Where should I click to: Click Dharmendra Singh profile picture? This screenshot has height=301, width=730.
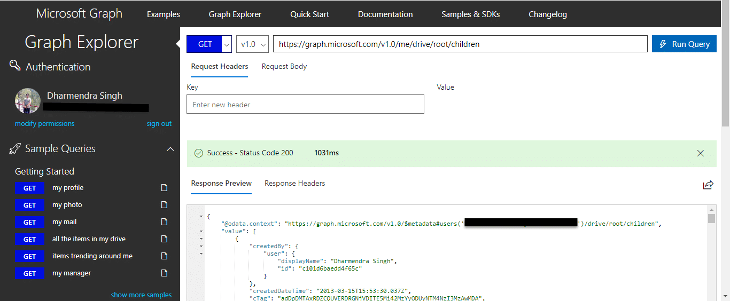tap(28, 101)
